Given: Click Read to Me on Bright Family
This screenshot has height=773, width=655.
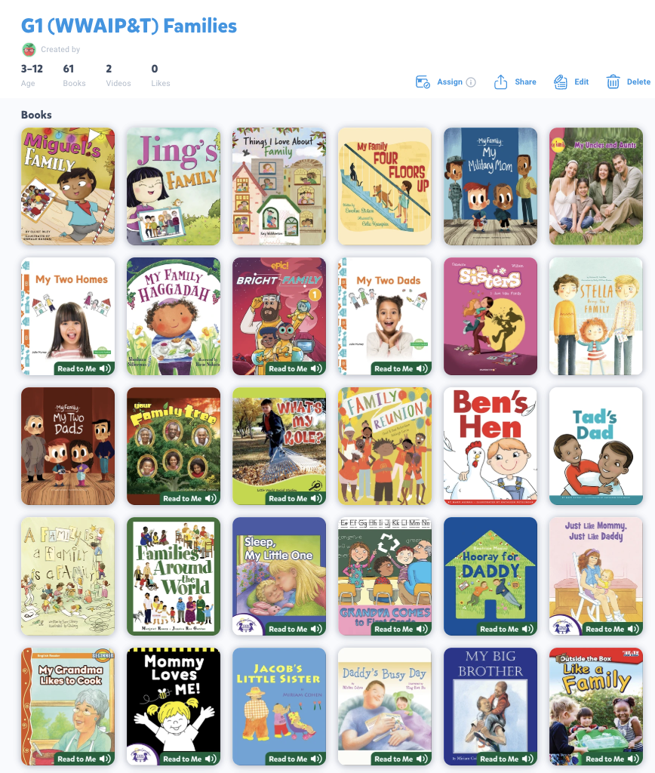Looking at the screenshot, I should [295, 368].
